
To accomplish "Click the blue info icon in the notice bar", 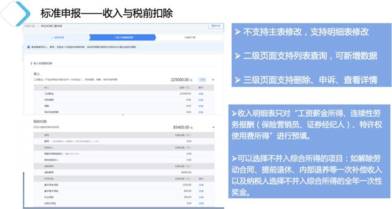I will [x=29, y=47].
